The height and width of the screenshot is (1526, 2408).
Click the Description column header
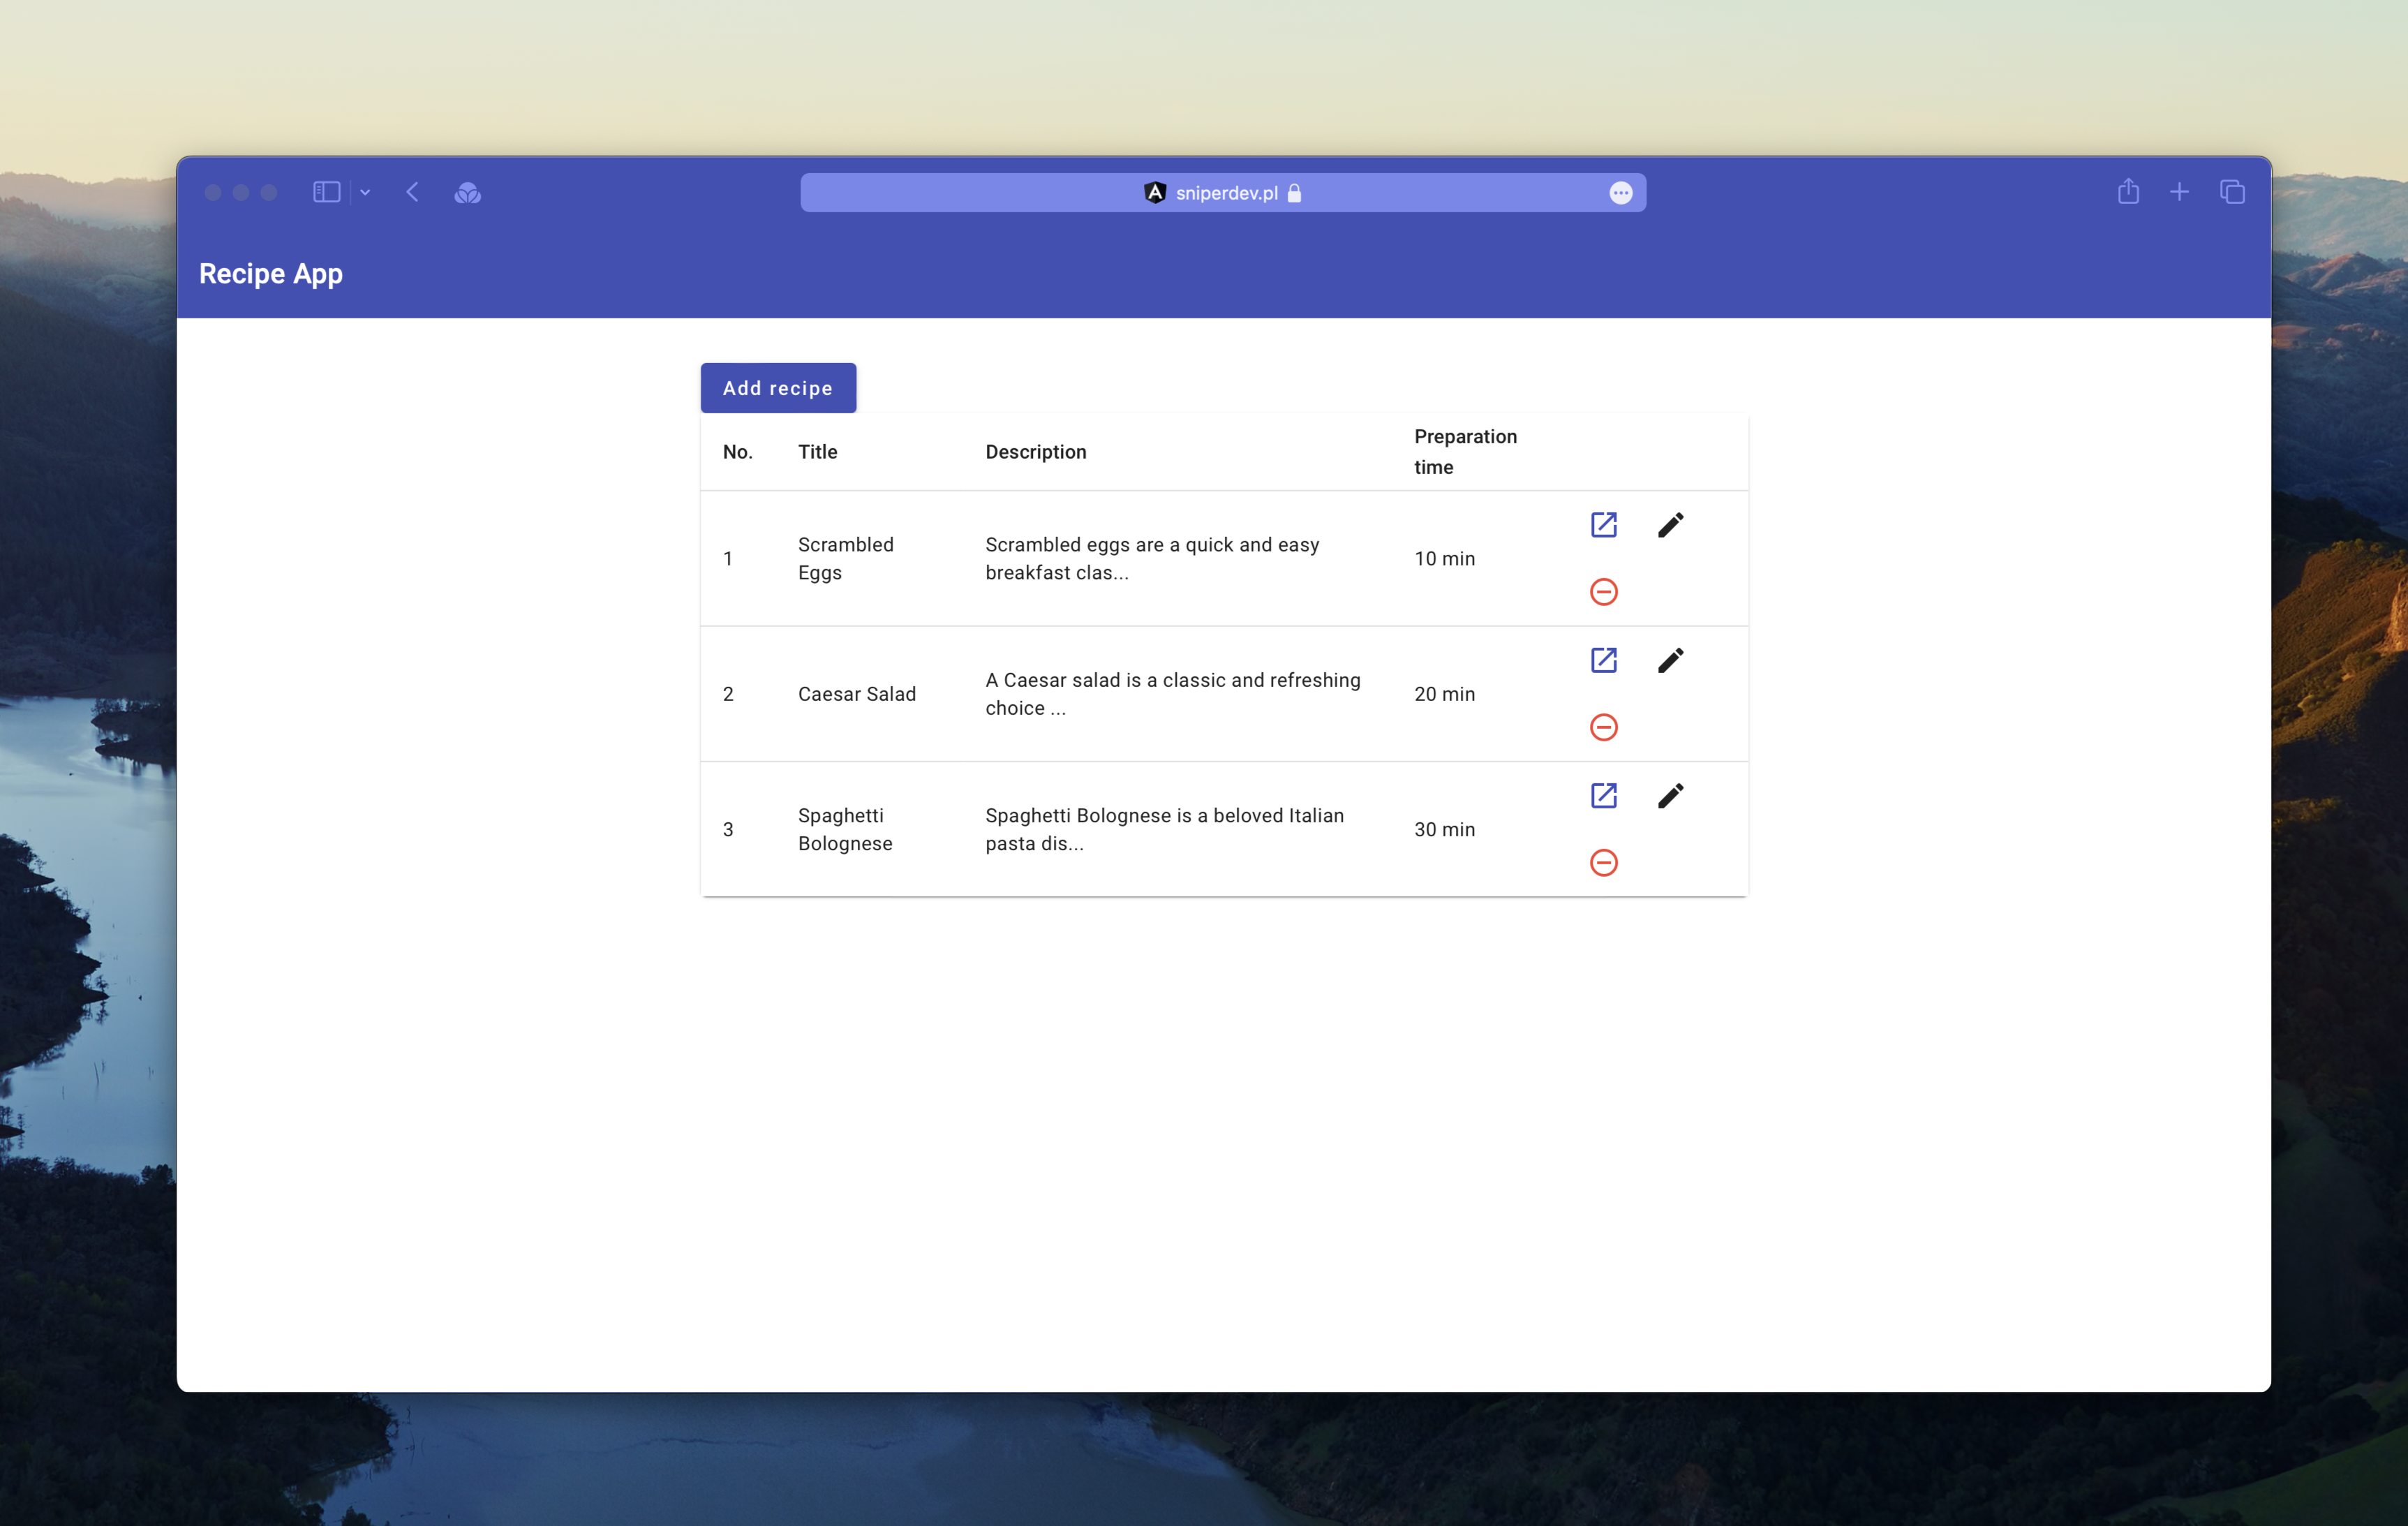[x=1035, y=452]
